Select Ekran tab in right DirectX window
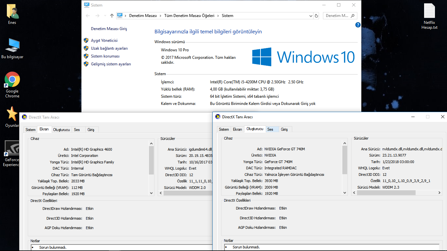Screen dimensions: 447x251 237,129
